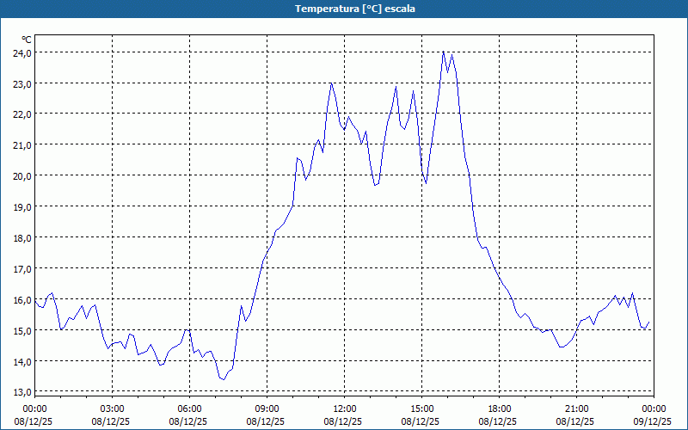The image size is (688, 430).
Task: Select the 12:00 time axis label
Action: [344, 408]
